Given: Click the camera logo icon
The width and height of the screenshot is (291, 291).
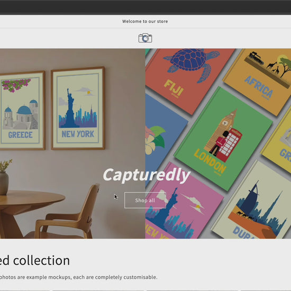Looking at the screenshot, I should coord(145,38).
